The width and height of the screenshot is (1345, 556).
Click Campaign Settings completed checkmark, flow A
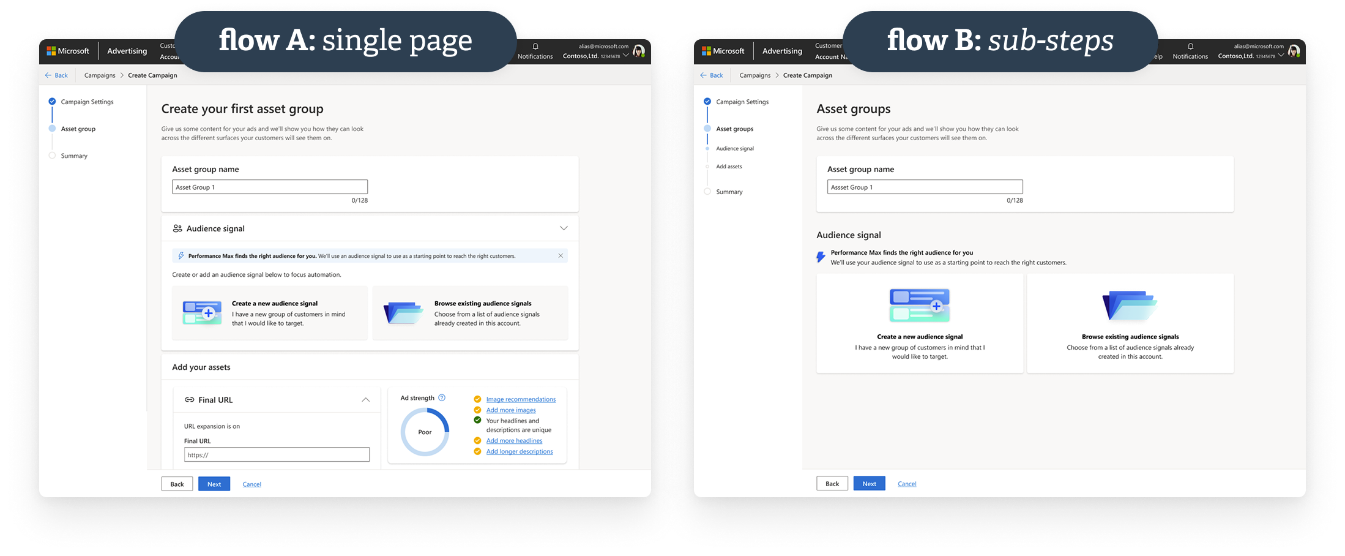[52, 102]
